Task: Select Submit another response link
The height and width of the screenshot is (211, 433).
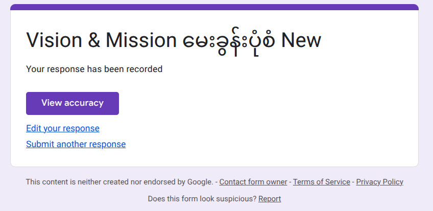Action: pyautogui.click(x=76, y=144)
